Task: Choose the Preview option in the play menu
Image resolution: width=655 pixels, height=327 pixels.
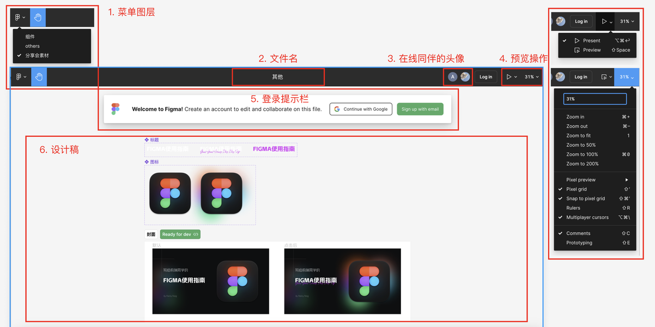Action: (597, 50)
